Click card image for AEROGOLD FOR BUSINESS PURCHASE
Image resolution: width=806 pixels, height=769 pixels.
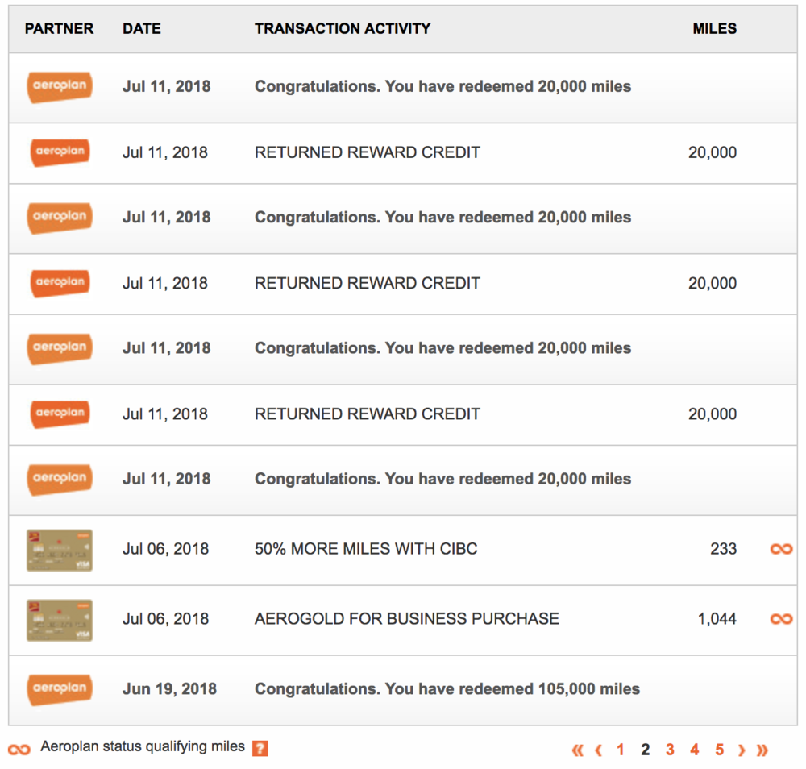point(60,620)
